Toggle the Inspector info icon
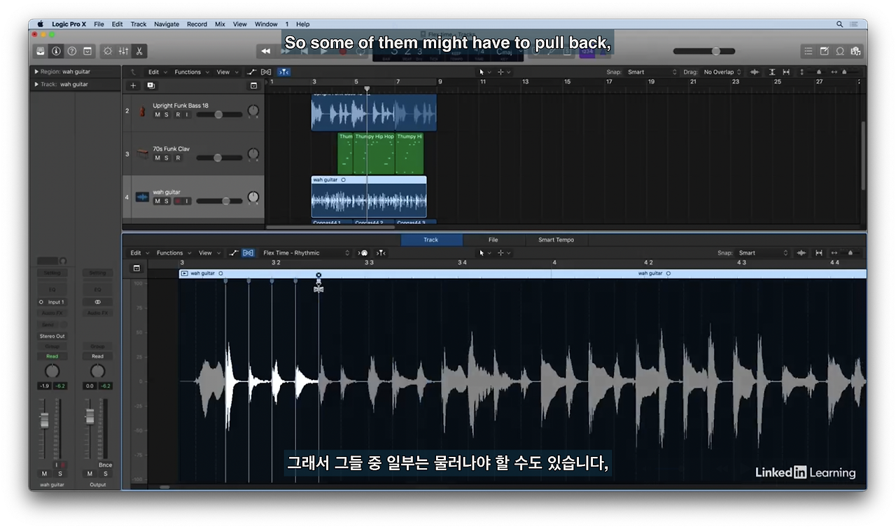The height and width of the screenshot is (529, 896). [x=56, y=51]
